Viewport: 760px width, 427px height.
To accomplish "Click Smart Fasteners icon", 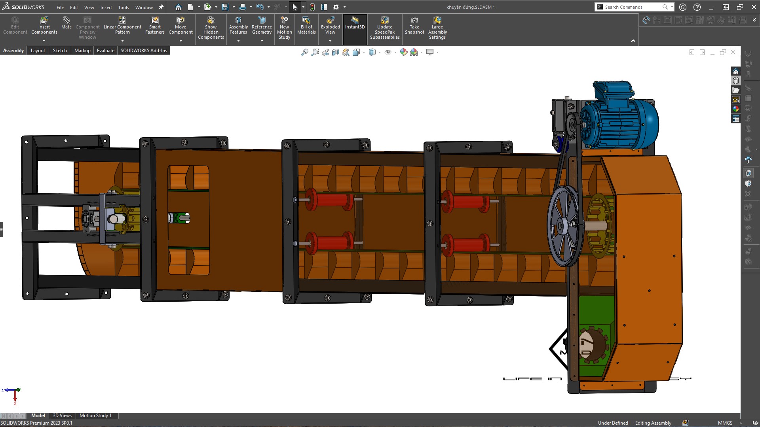I will point(155,26).
